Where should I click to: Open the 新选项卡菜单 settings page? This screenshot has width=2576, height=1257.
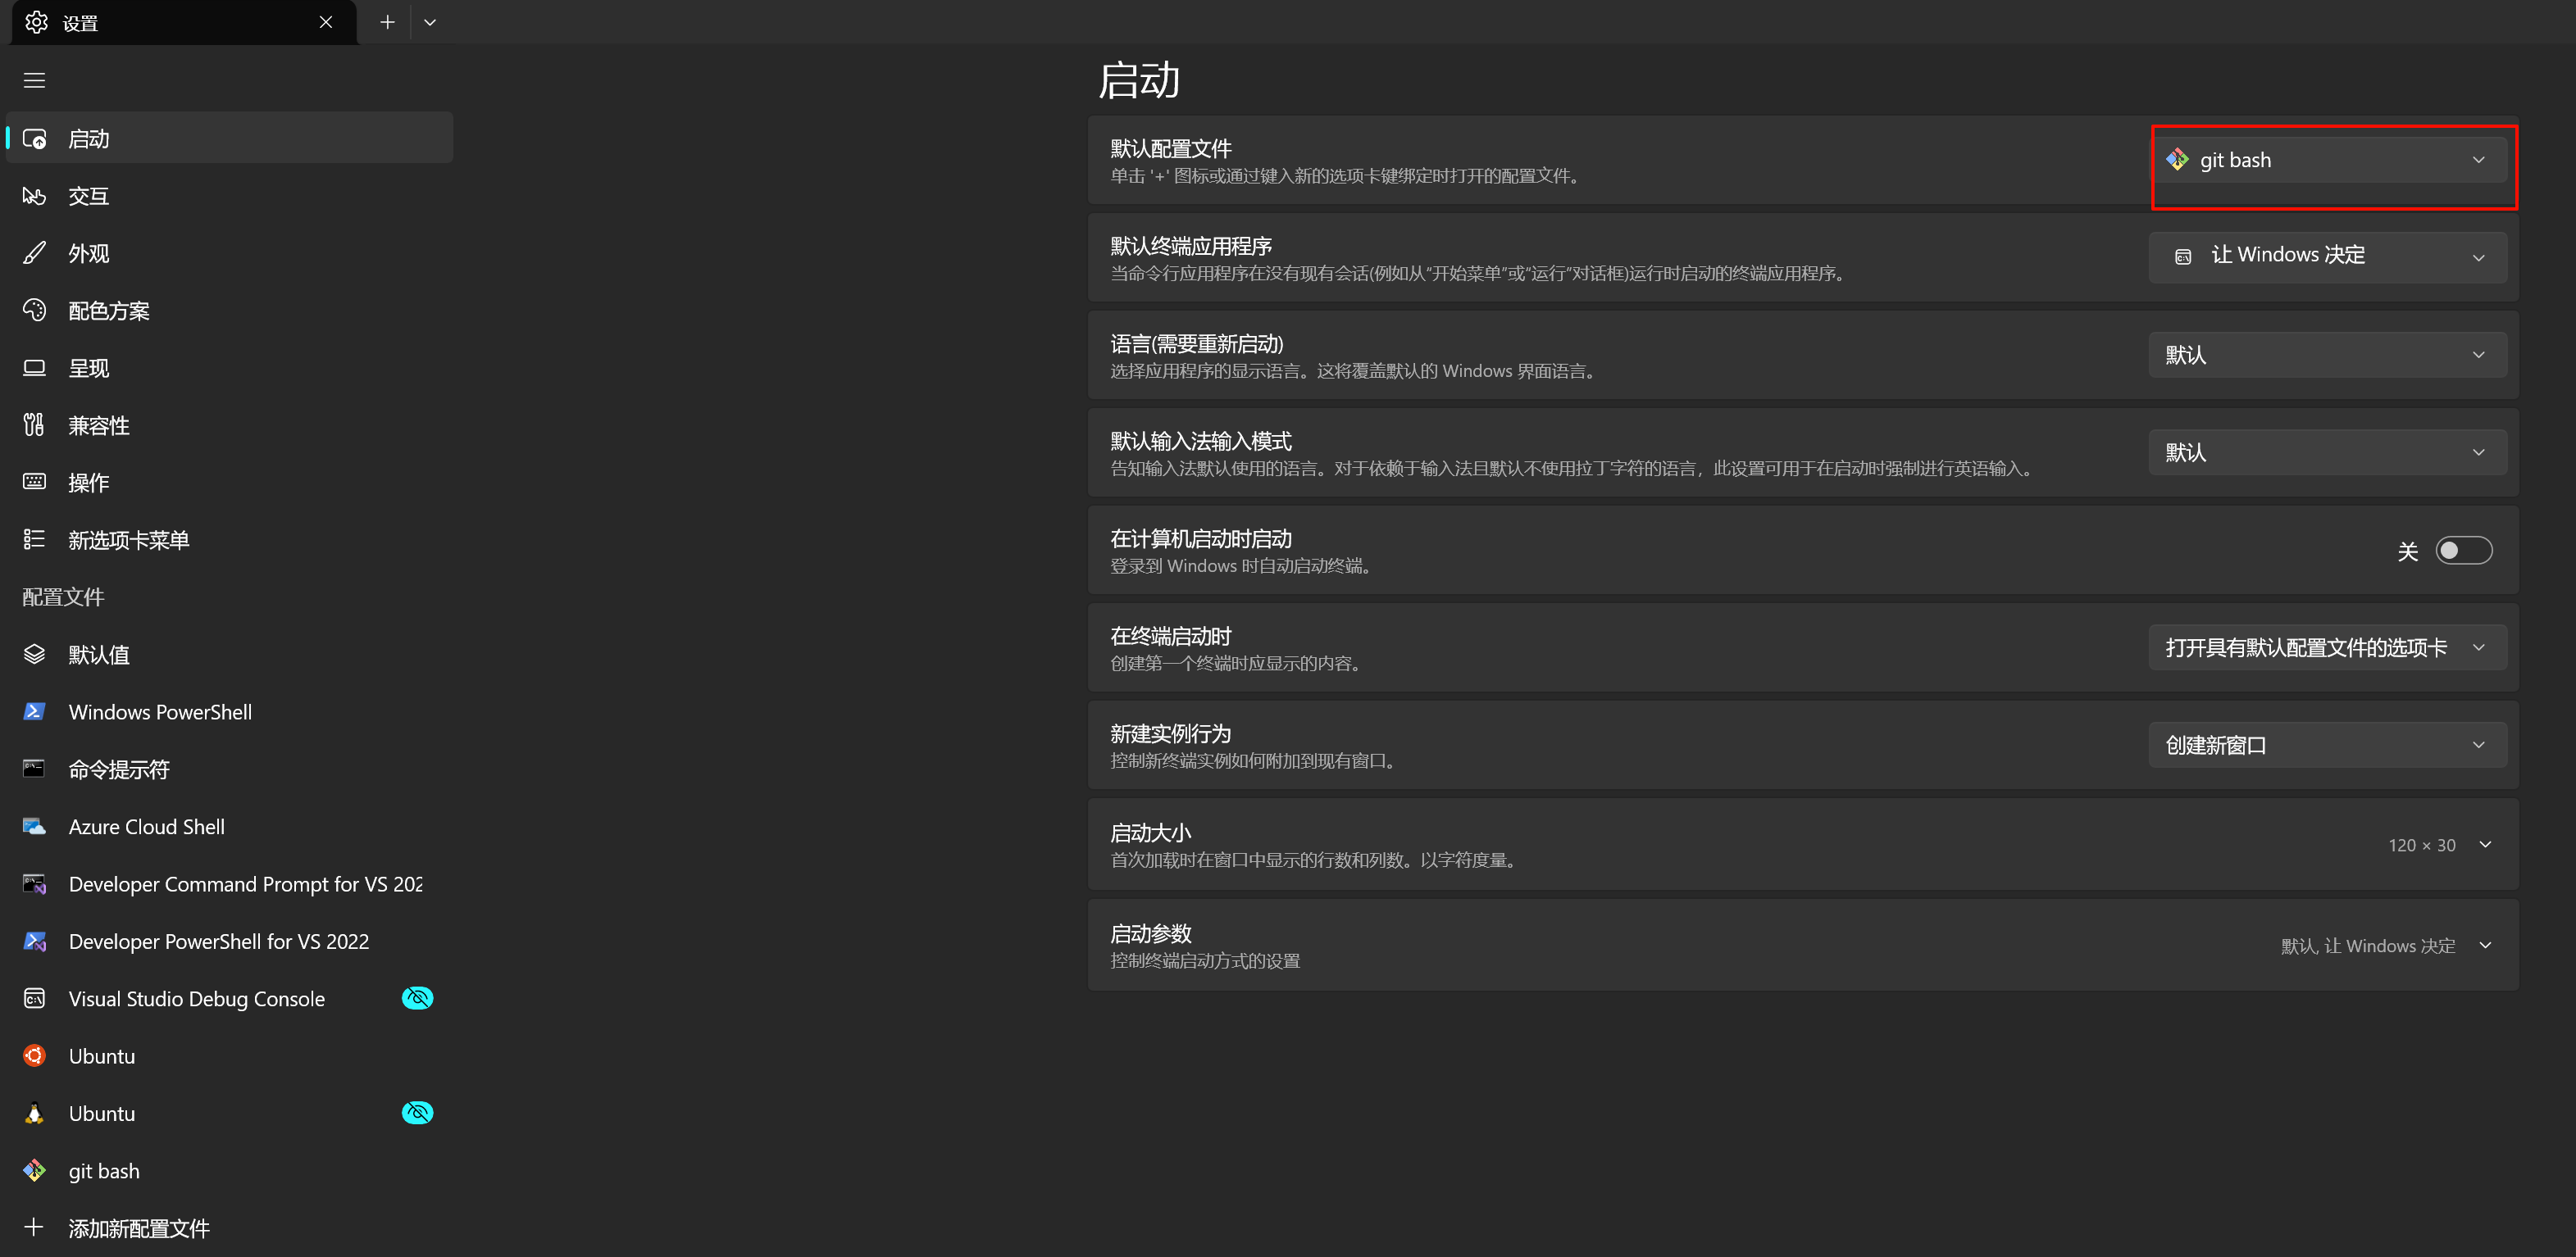128,539
